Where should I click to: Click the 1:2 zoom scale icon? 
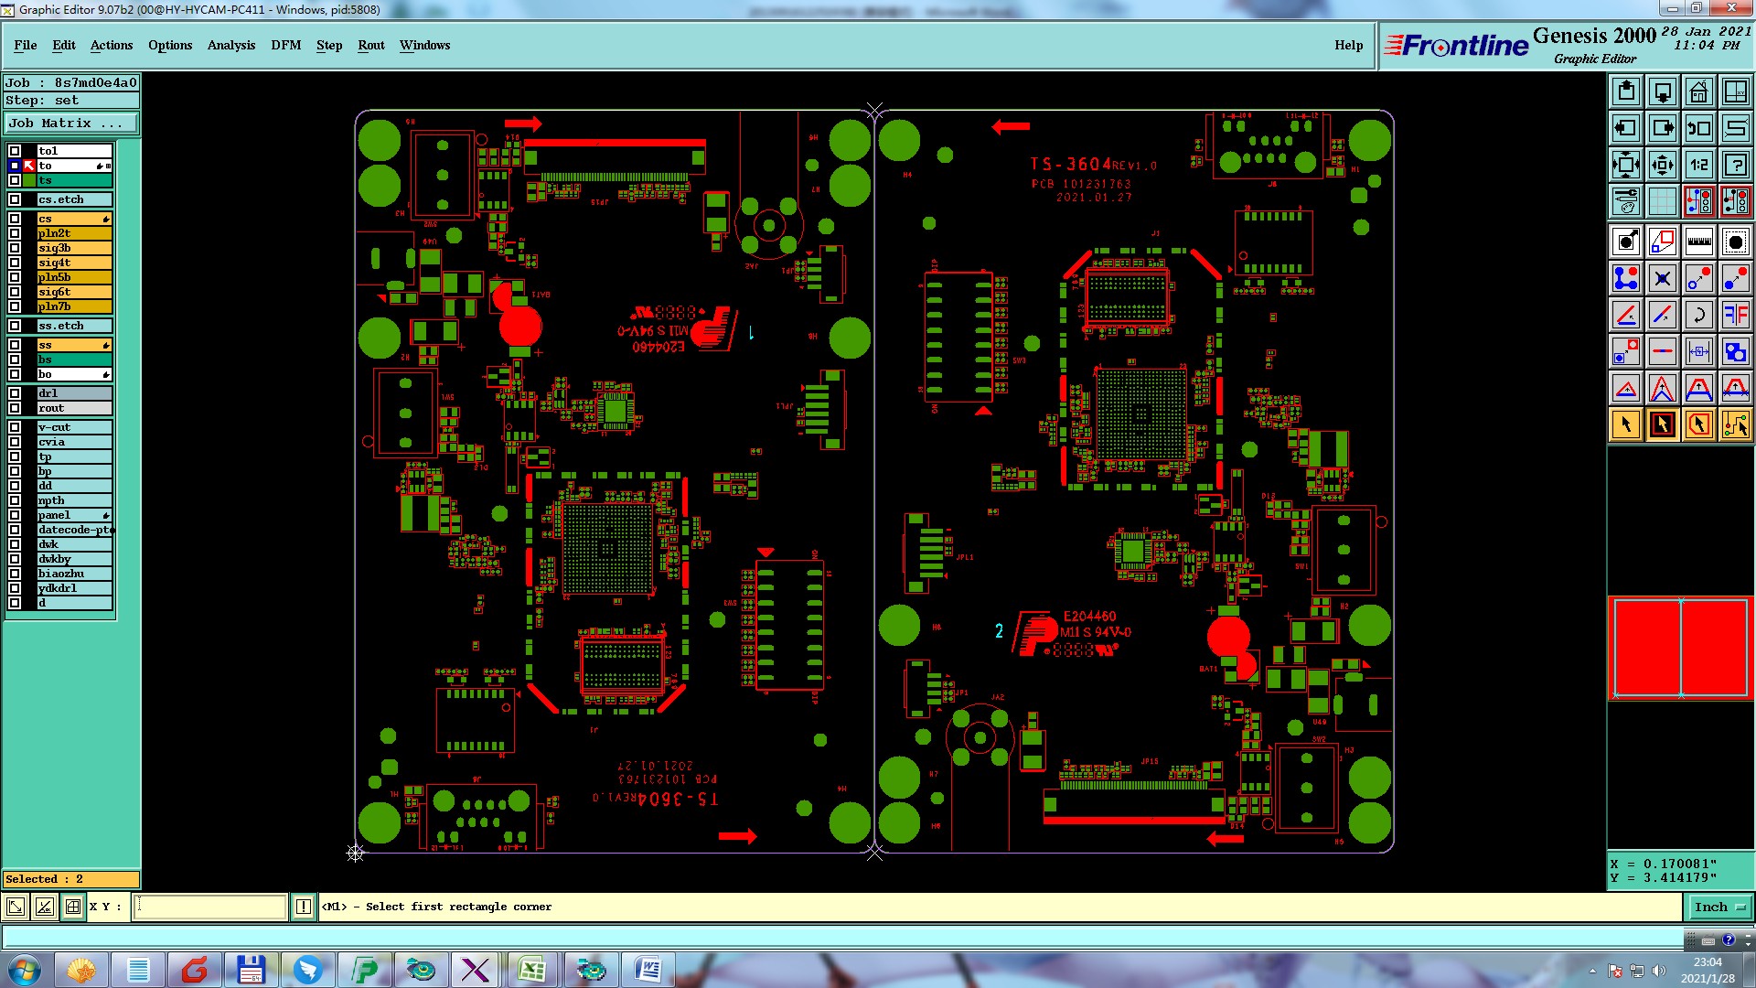coord(1698,165)
